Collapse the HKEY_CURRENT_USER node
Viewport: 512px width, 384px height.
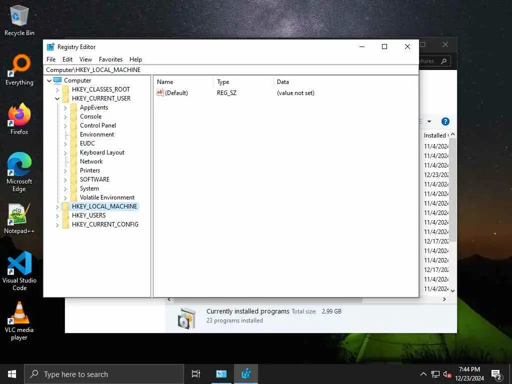(x=57, y=98)
